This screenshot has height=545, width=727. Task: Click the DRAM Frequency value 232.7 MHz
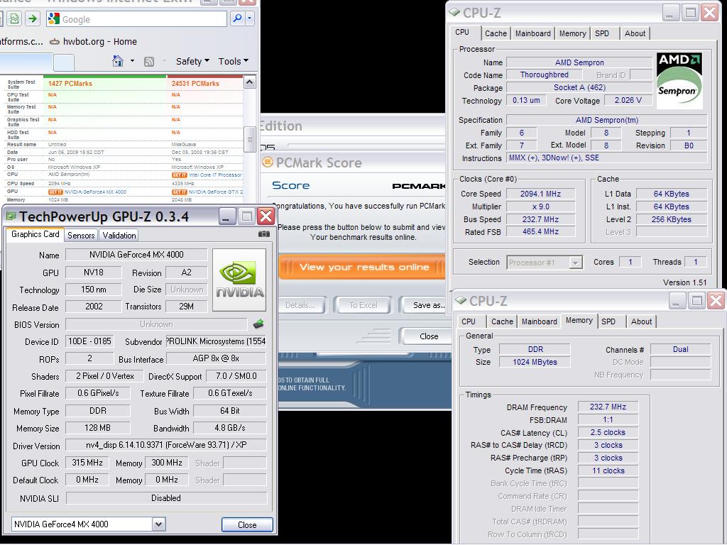click(x=608, y=407)
